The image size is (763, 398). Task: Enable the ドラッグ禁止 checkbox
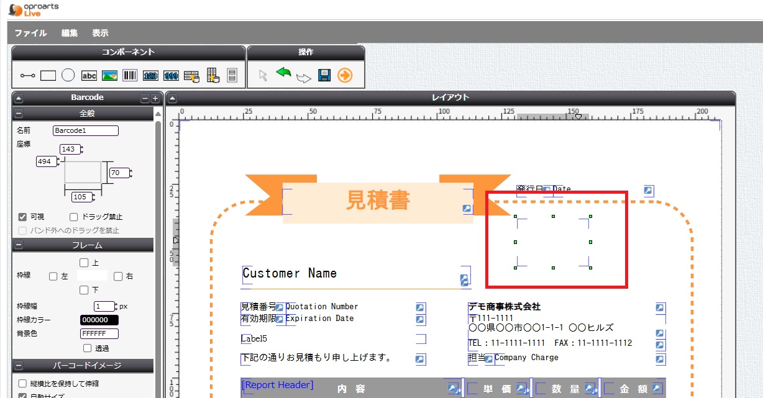(74, 217)
